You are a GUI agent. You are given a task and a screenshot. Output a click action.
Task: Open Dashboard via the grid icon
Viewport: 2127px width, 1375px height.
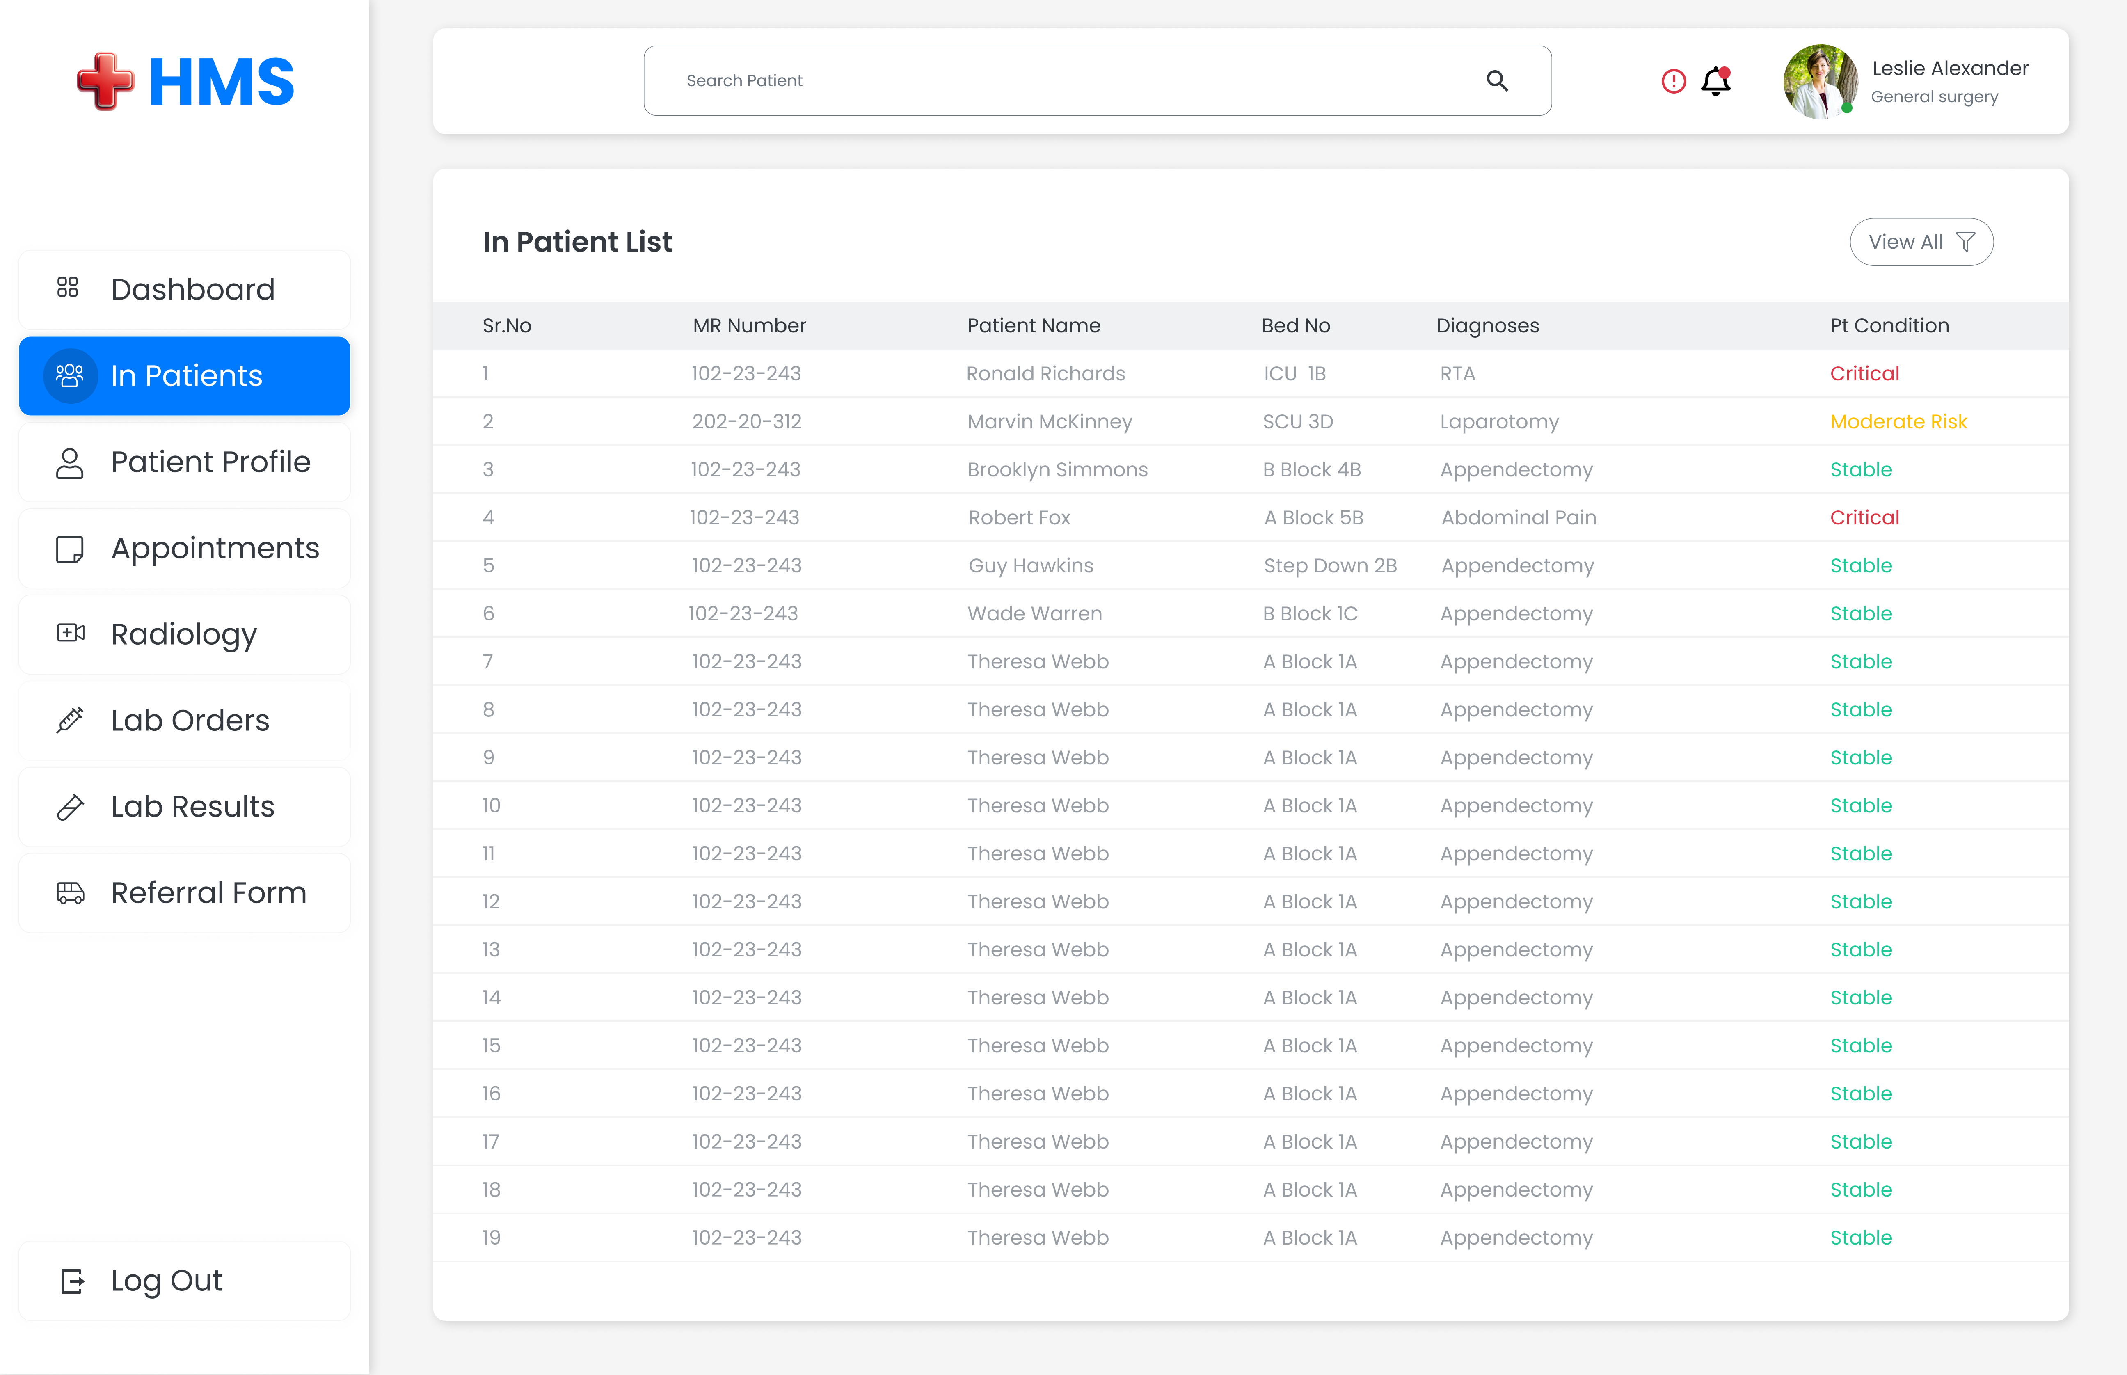[x=69, y=288]
